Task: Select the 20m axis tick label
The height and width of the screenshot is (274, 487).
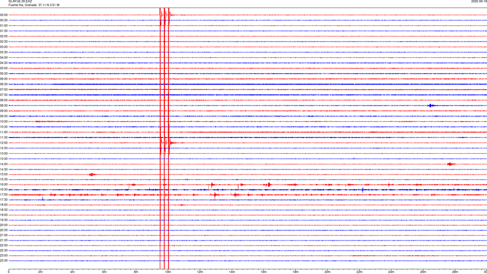Action: 327,272
